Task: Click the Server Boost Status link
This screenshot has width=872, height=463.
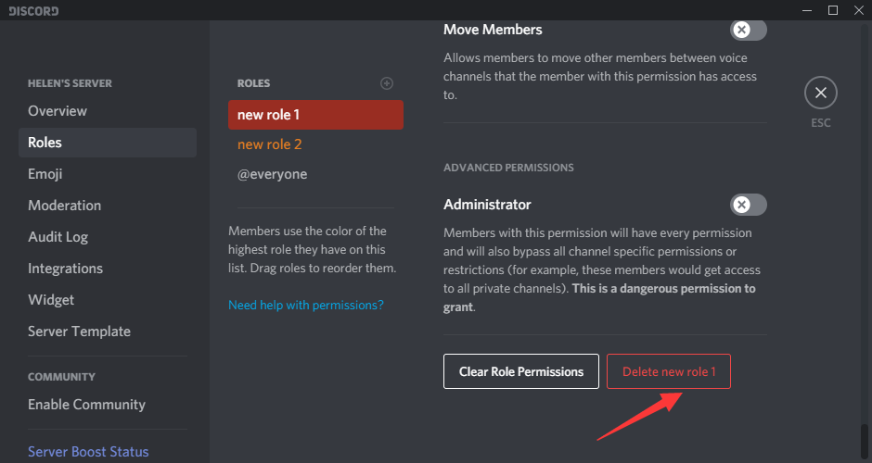Action: pyautogui.click(x=88, y=452)
